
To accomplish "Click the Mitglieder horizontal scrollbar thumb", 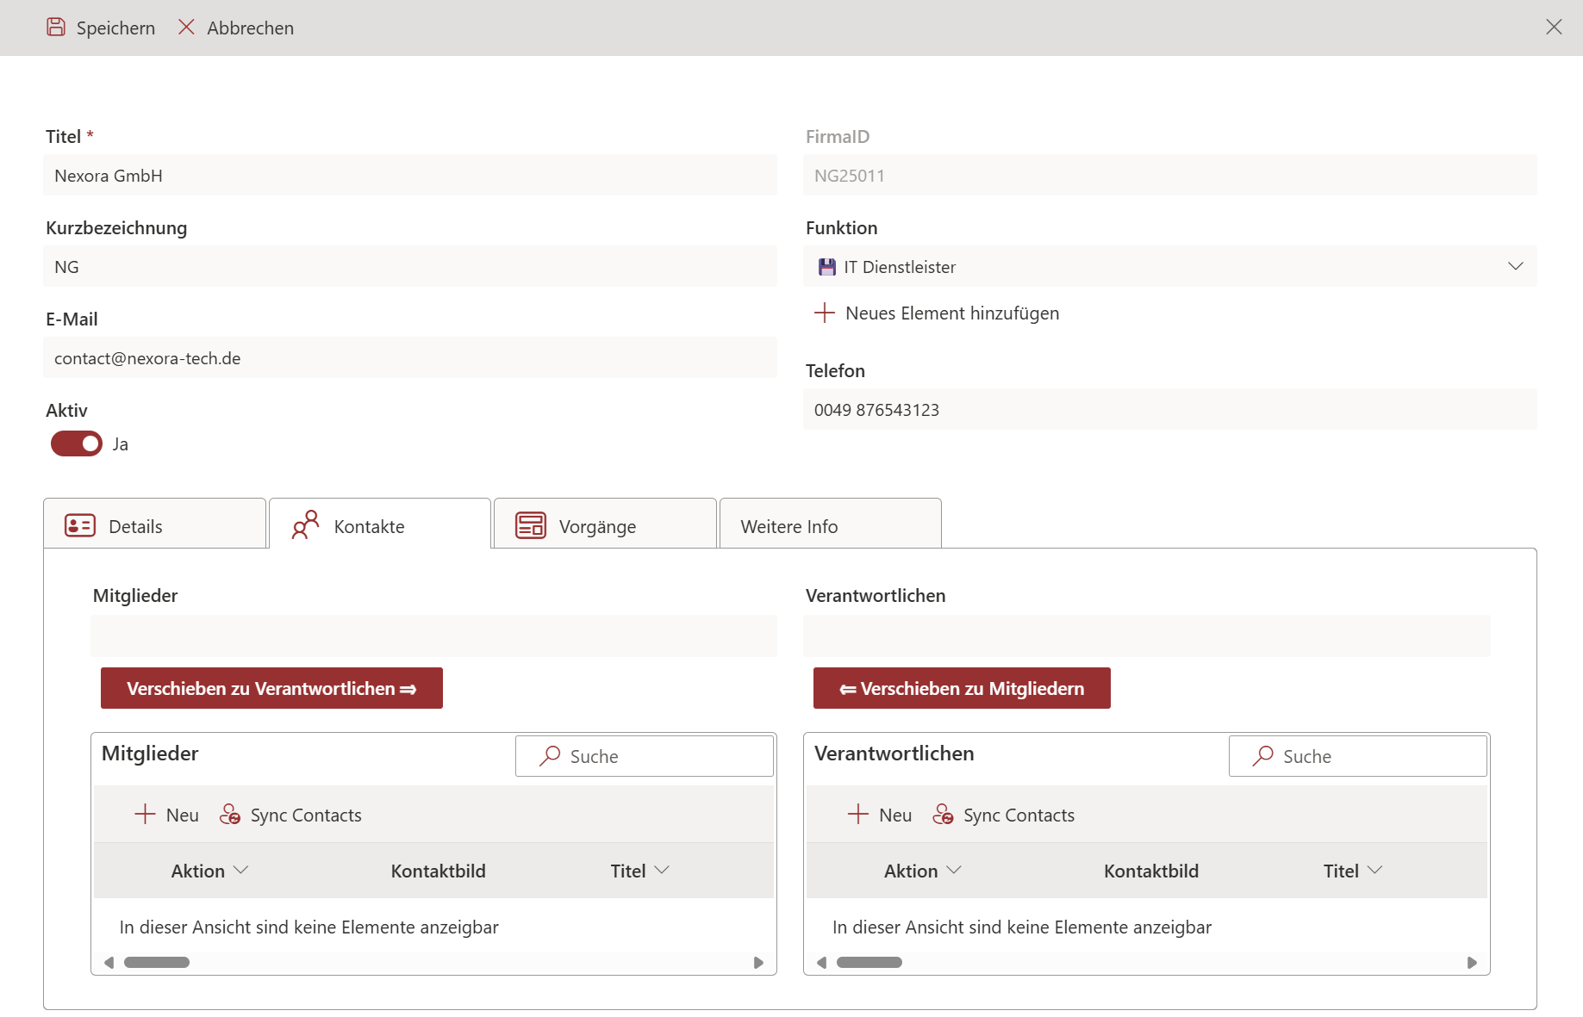I will 157,962.
